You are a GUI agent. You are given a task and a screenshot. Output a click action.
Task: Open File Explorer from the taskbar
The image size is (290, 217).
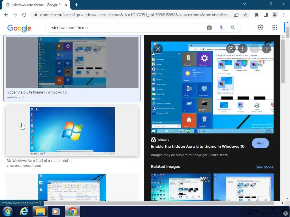(40, 211)
